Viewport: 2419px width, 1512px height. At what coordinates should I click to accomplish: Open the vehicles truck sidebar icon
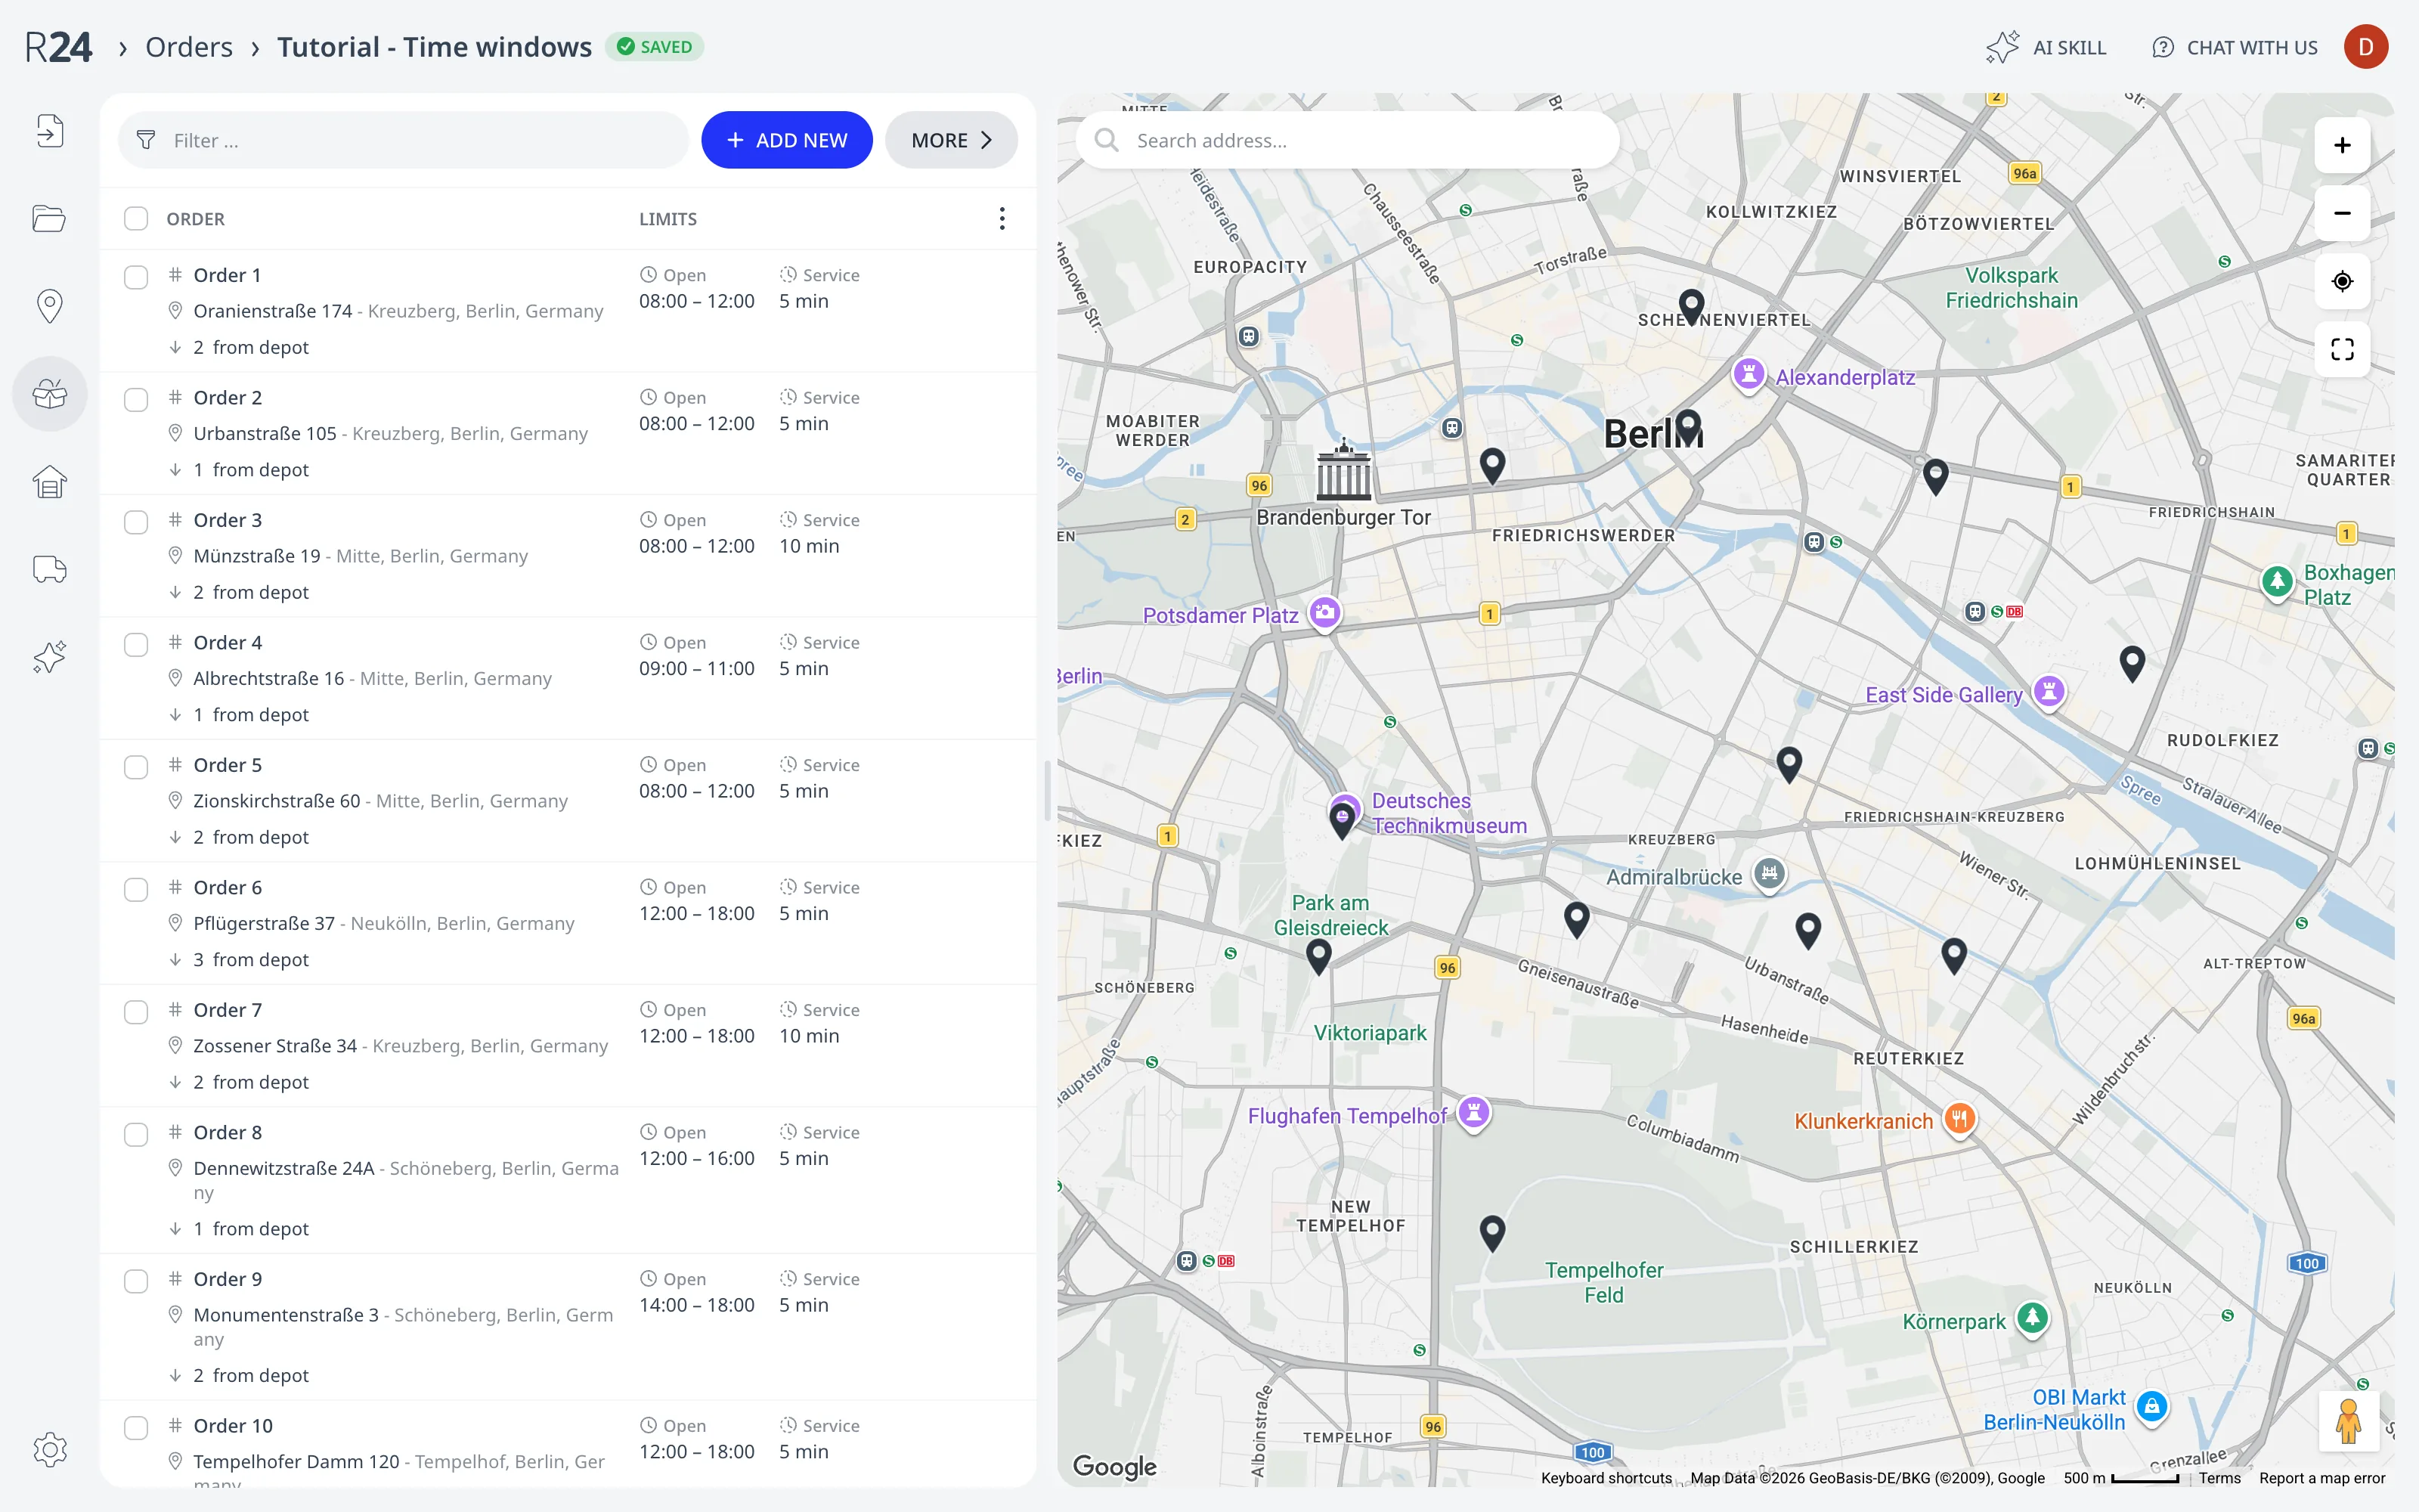click(x=49, y=569)
